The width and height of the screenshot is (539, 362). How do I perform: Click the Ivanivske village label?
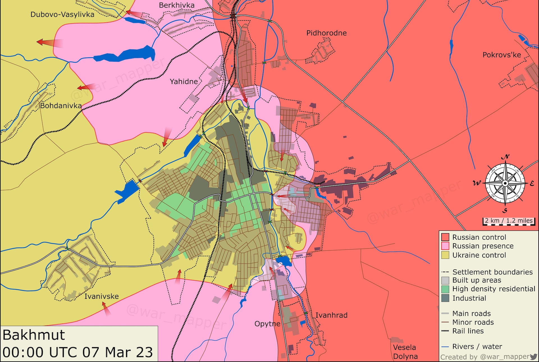coord(101,296)
